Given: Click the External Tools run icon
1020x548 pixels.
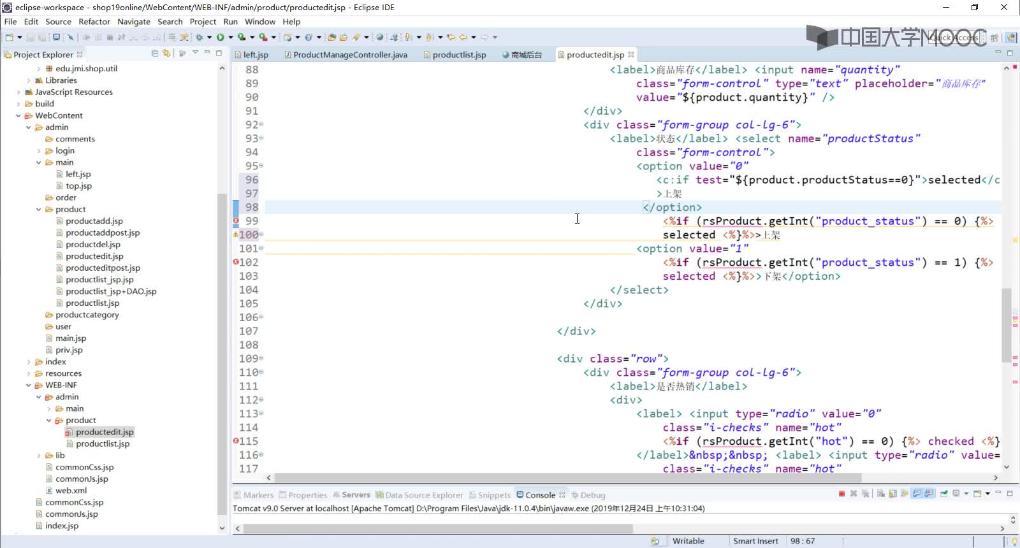Looking at the screenshot, I should tap(263, 37).
